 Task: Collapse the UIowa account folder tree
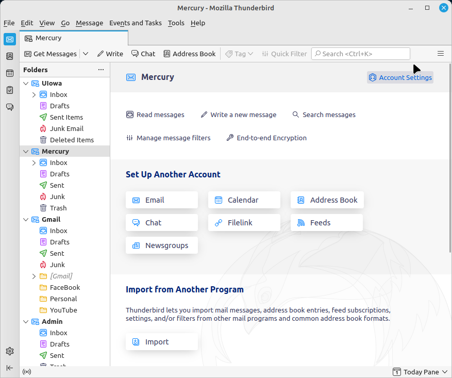[26, 83]
